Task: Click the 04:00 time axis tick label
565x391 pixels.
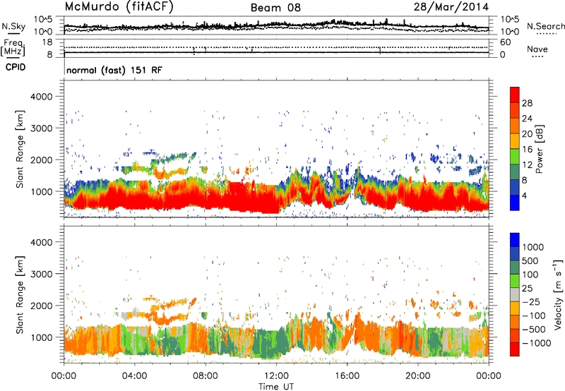Action: click(134, 376)
